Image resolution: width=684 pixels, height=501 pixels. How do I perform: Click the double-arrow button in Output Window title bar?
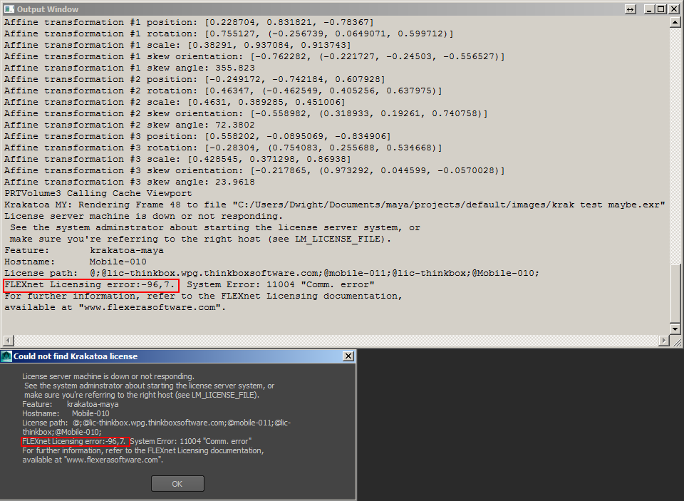(x=630, y=9)
